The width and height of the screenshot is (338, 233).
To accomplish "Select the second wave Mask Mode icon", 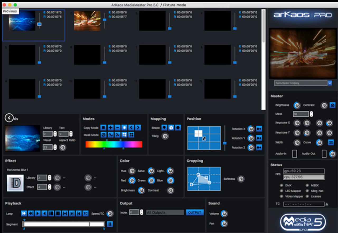I will 117,135.
